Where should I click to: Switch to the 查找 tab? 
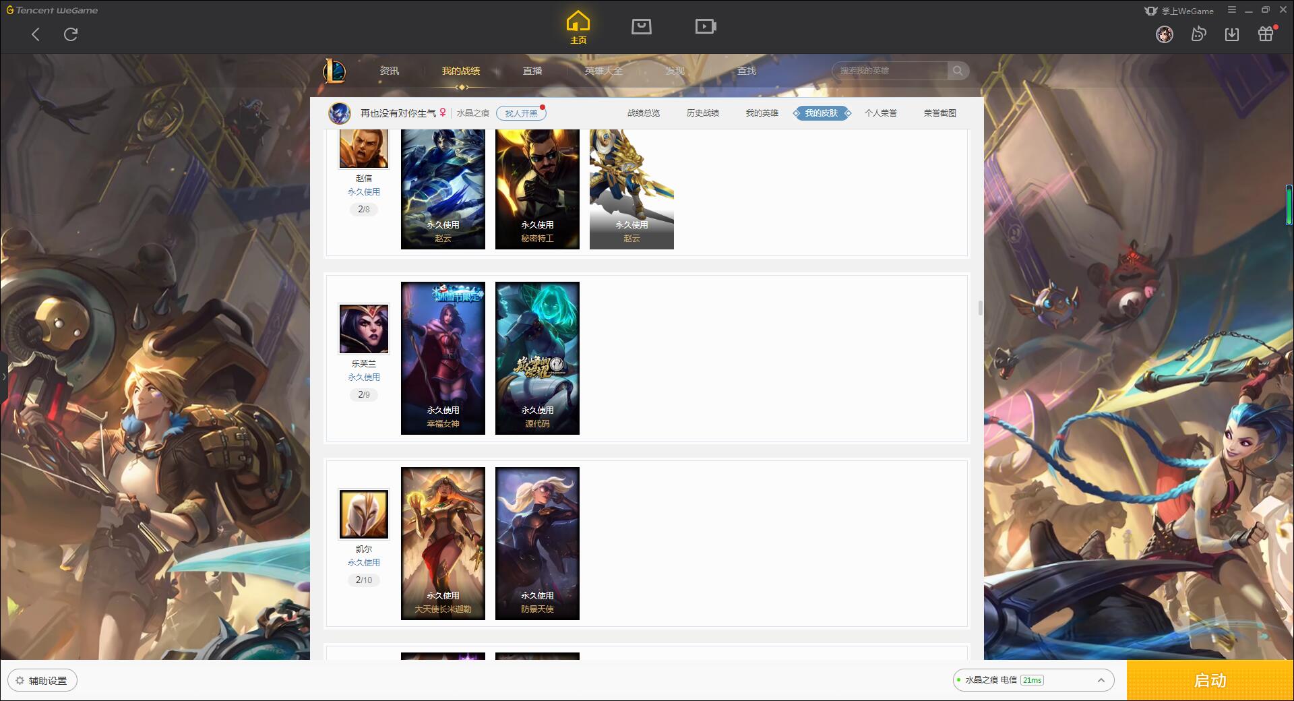747,71
